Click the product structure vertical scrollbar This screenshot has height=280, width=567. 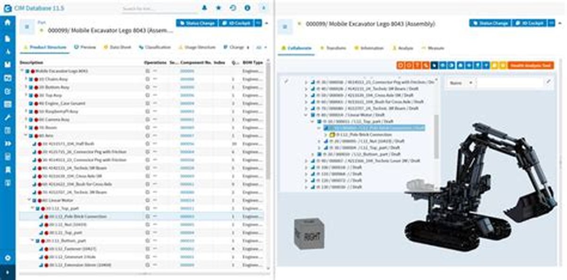(268, 122)
